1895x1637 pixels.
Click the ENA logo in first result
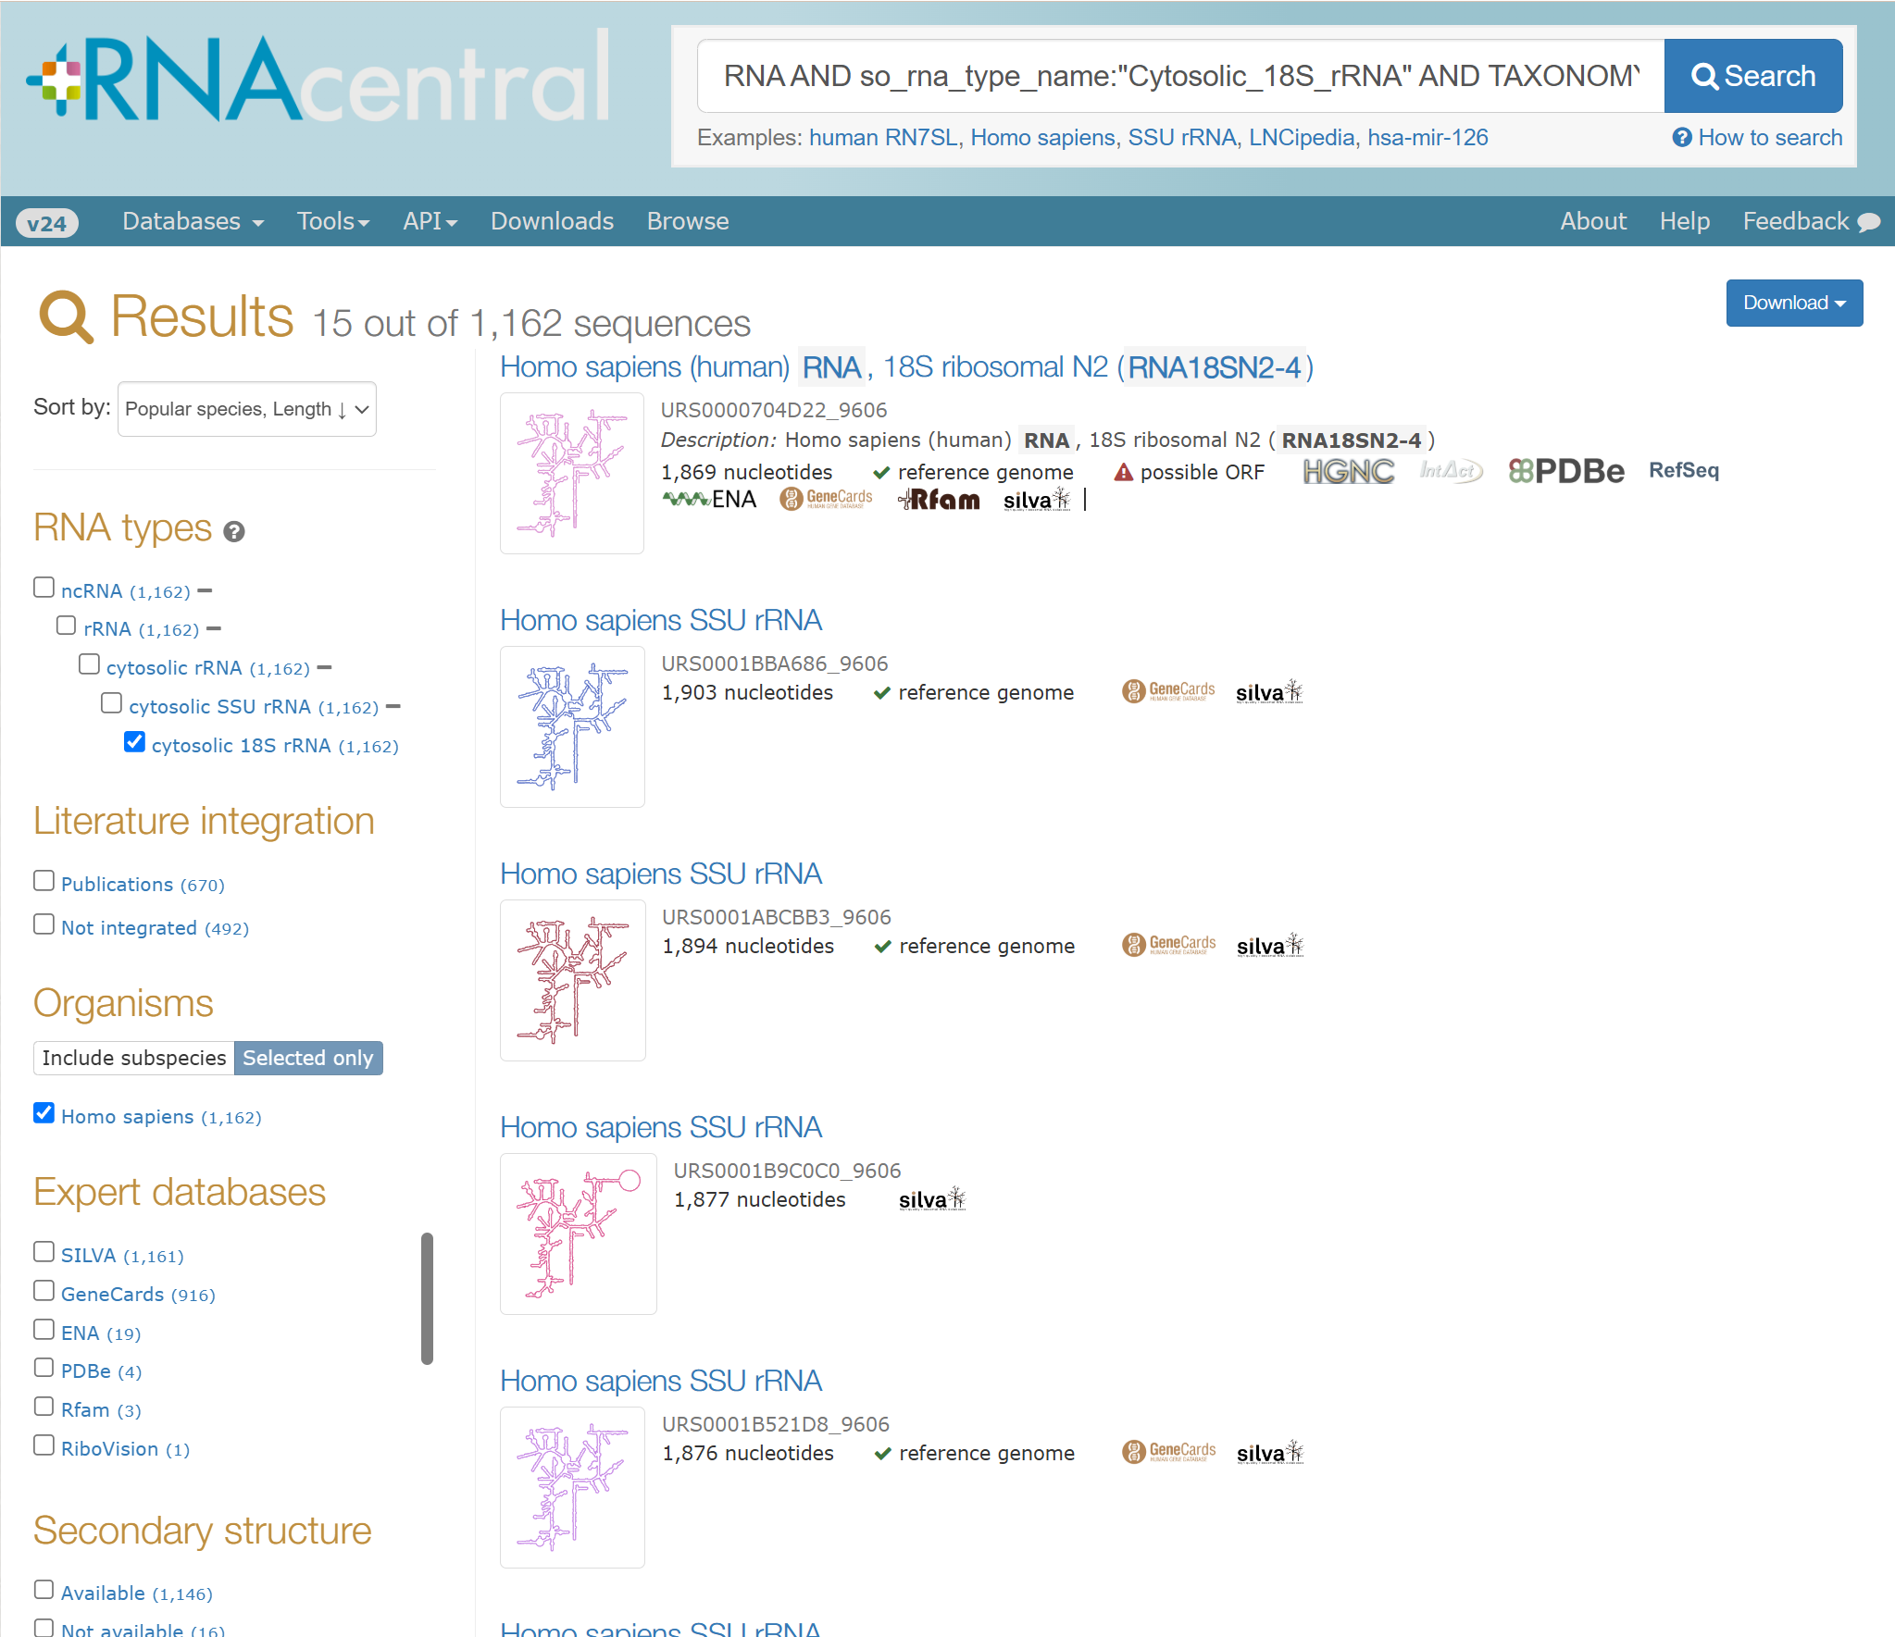tap(710, 500)
